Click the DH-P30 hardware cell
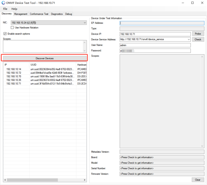 [x=82, y=73]
